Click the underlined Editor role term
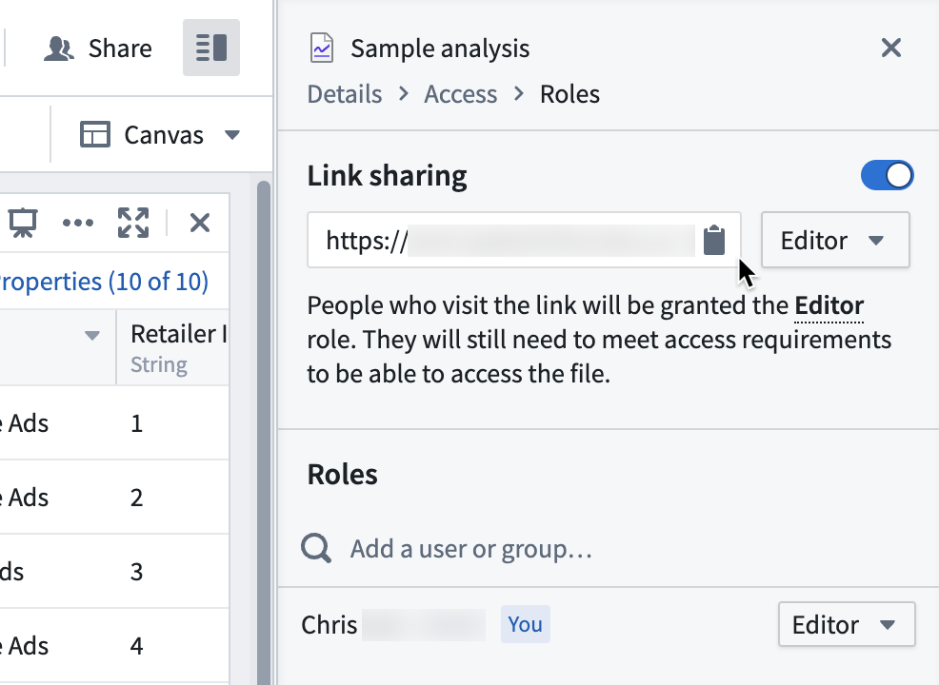The width and height of the screenshot is (939, 685). [x=829, y=305]
